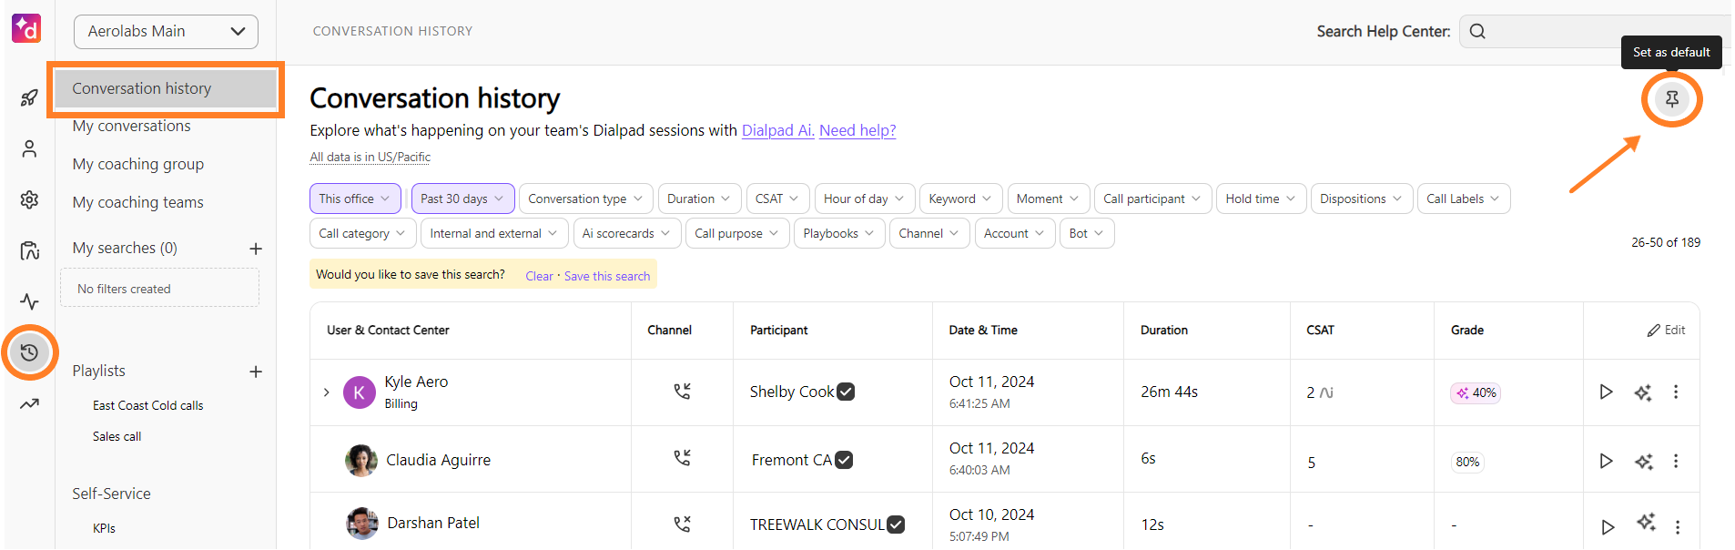Open KPIs under Self-Service
1735x550 pixels.
coord(105,528)
